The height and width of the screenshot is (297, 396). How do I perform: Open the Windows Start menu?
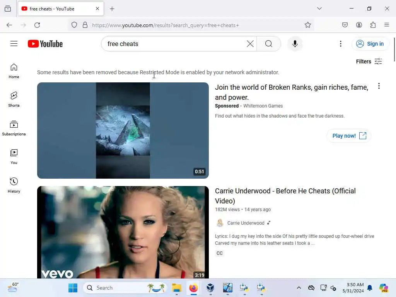pyautogui.click(x=73, y=288)
